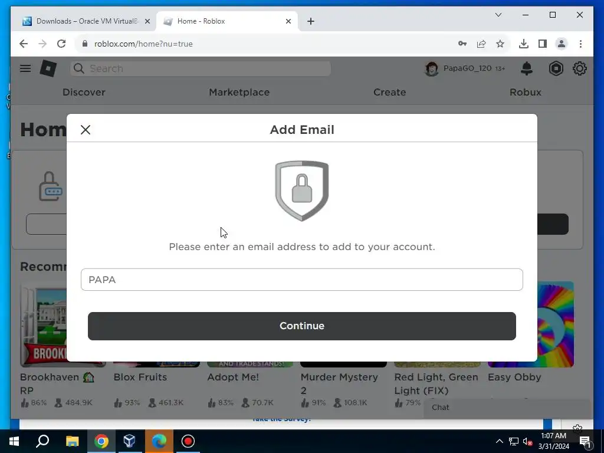
Task: Show hidden system tray icons
Action: pos(499,441)
